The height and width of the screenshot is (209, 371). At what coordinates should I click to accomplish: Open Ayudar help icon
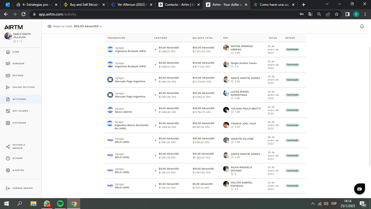pyautogui.click(x=8, y=158)
